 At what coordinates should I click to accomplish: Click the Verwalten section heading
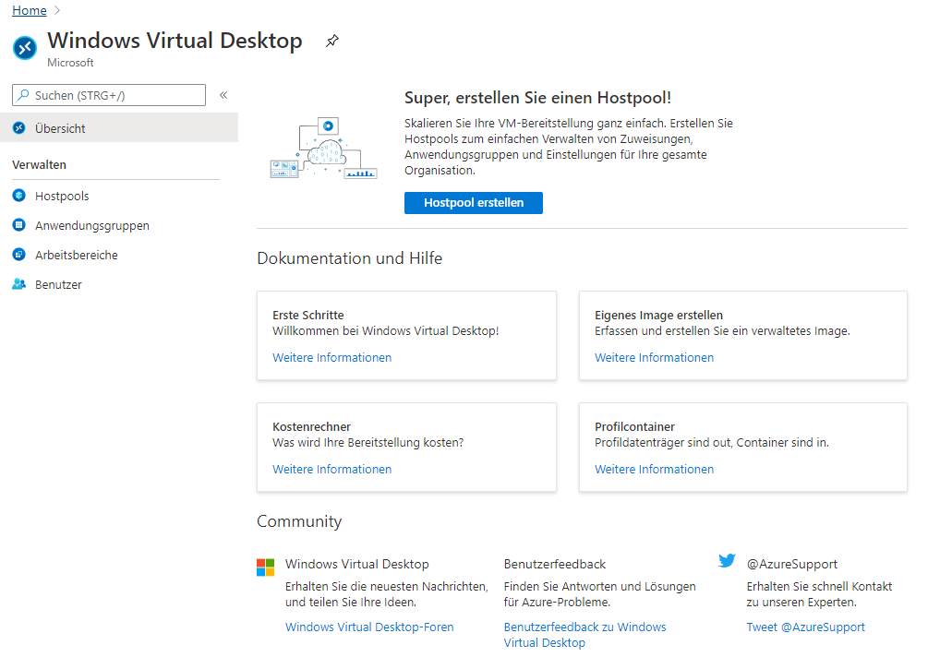click(39, 164)
